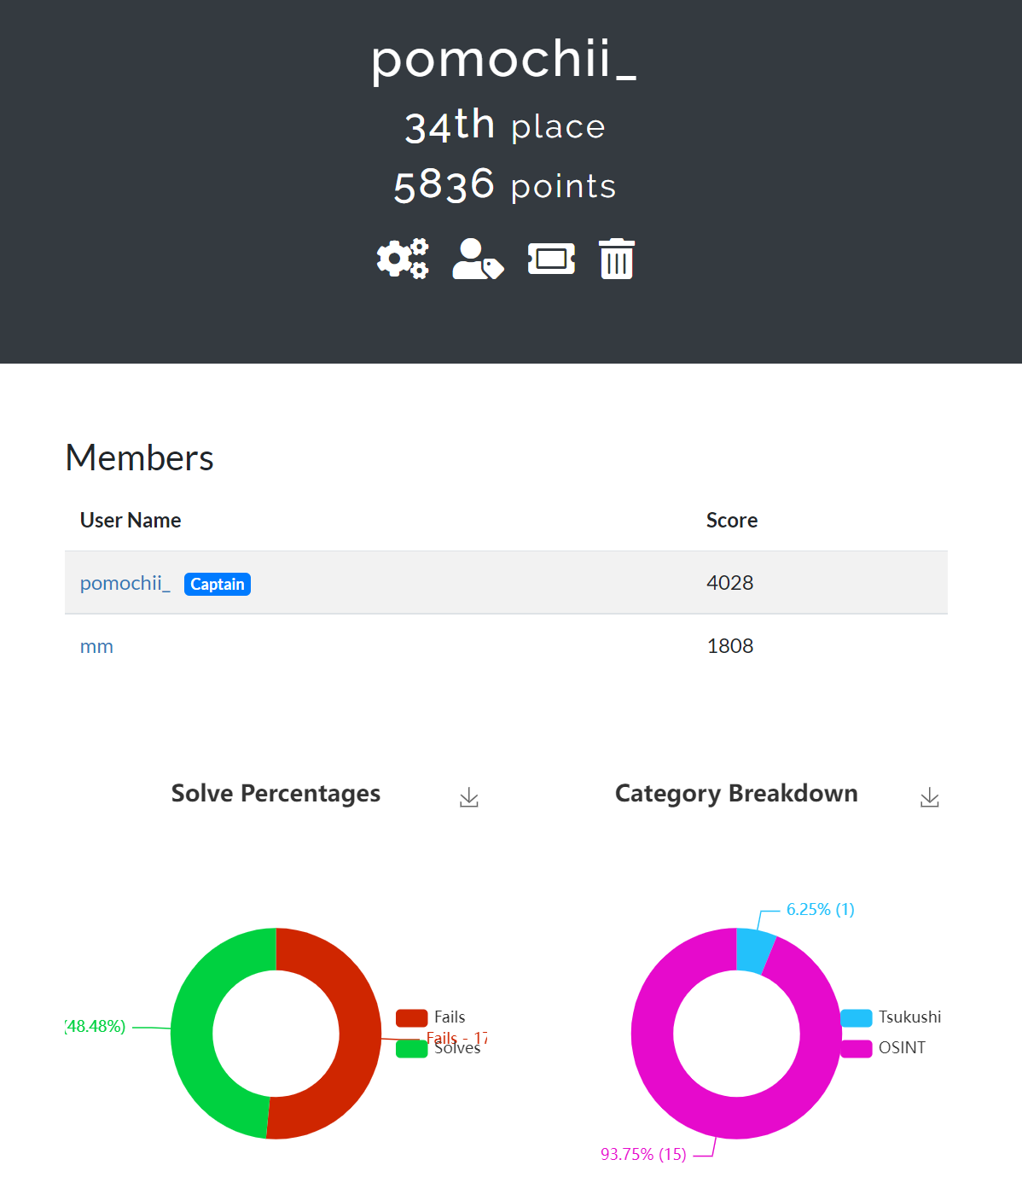Image resolution: width=1022 pixels, height=1183 pixels.
Task: Download the Category Breakdown chart
Action: click(x=930, y=798)
